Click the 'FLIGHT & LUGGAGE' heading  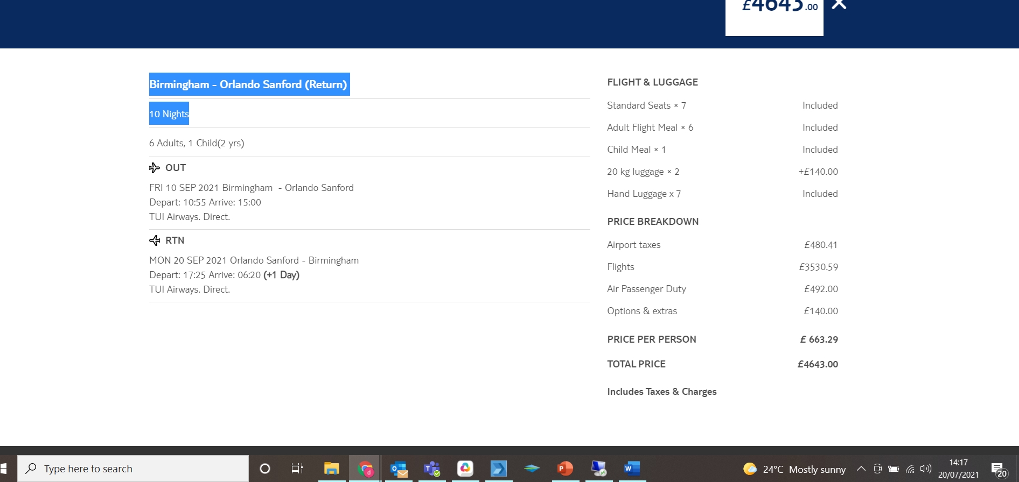[652, 82]
